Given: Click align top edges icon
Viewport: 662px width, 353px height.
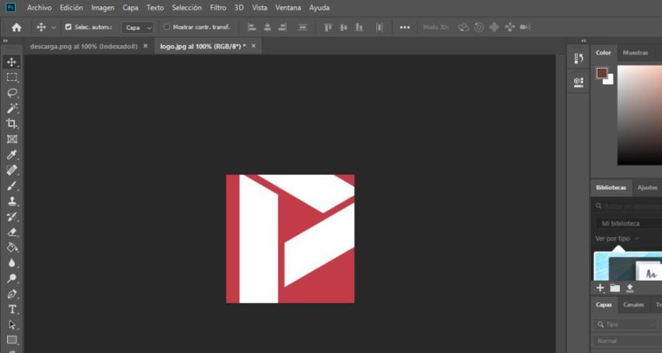Looking at the screenshot, I should [x=328, y=27].
